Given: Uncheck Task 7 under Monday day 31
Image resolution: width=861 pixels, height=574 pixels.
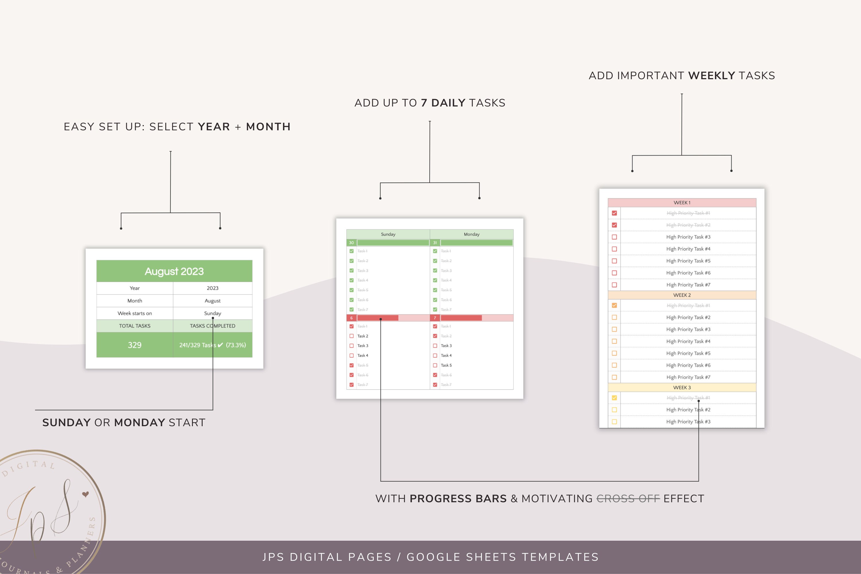Looking at the screenshot, I should [435, 310].
